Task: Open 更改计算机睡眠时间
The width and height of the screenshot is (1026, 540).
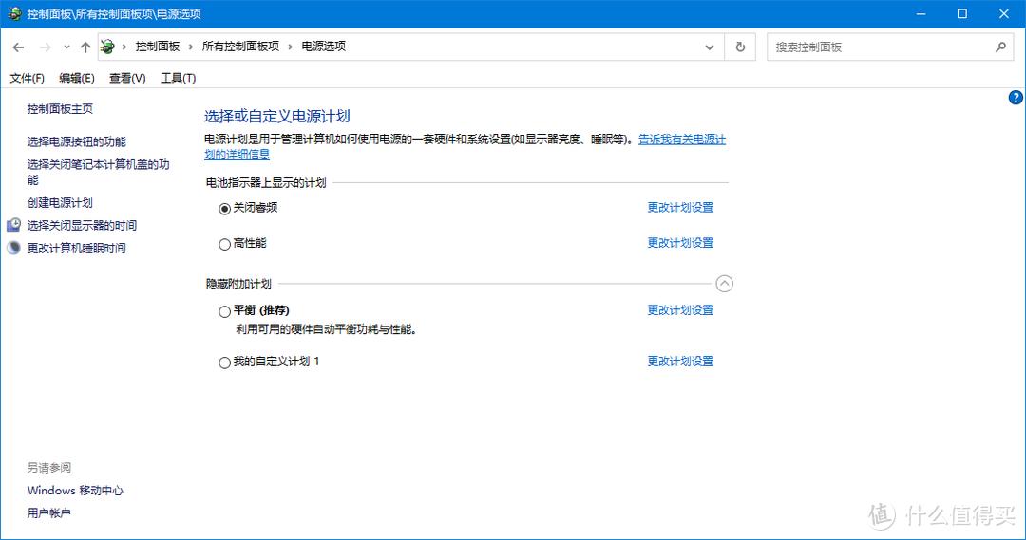Action: point(77,249)
